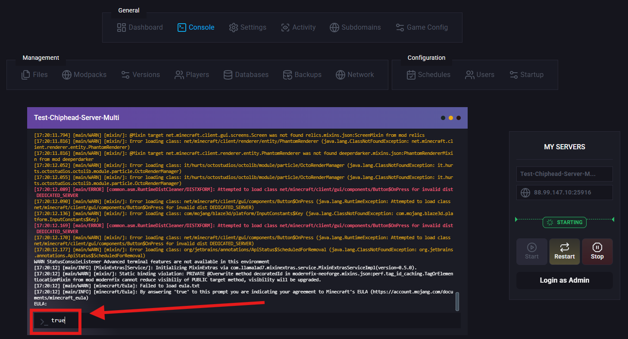Open the Subdomains tab
This screenshot has height=339, width=628.
[x=355, y=28]
